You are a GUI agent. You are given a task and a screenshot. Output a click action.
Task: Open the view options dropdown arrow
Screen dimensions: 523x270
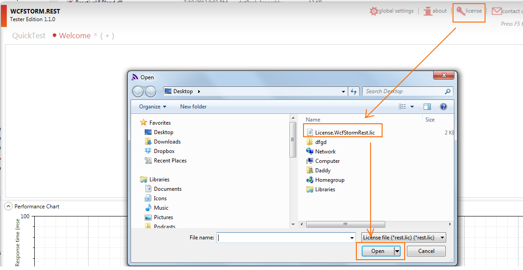click(x=412, y=107)
